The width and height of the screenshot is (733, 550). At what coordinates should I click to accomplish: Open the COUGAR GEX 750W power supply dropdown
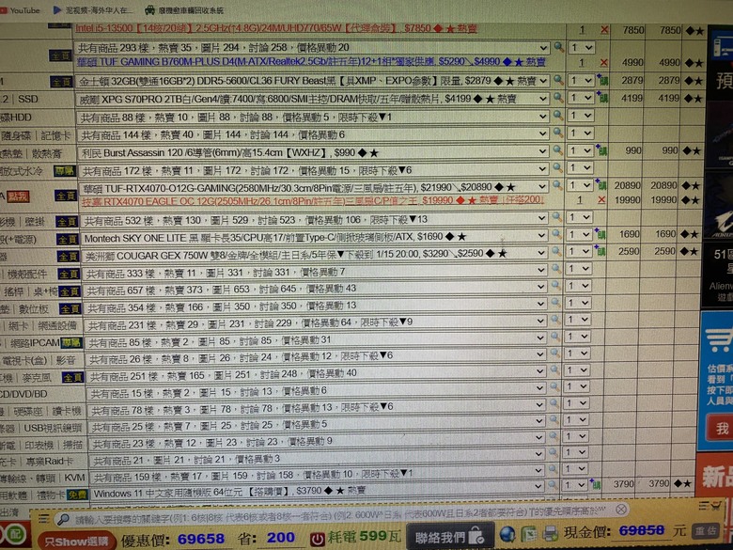click(314, 255)
